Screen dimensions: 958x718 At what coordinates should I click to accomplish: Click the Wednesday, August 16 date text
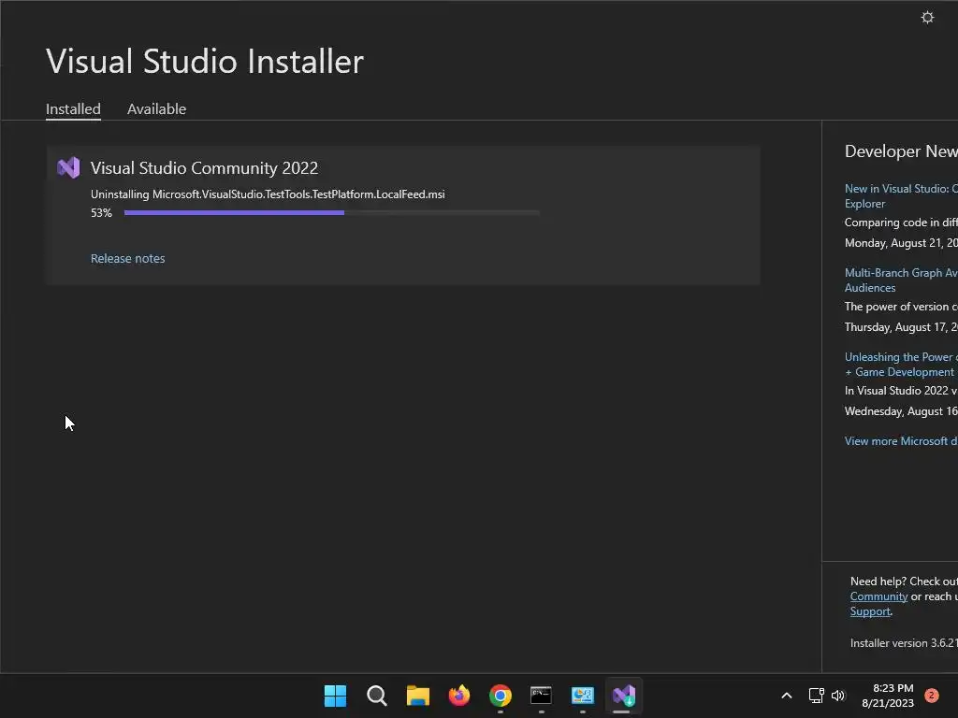(x=901, y=411)
